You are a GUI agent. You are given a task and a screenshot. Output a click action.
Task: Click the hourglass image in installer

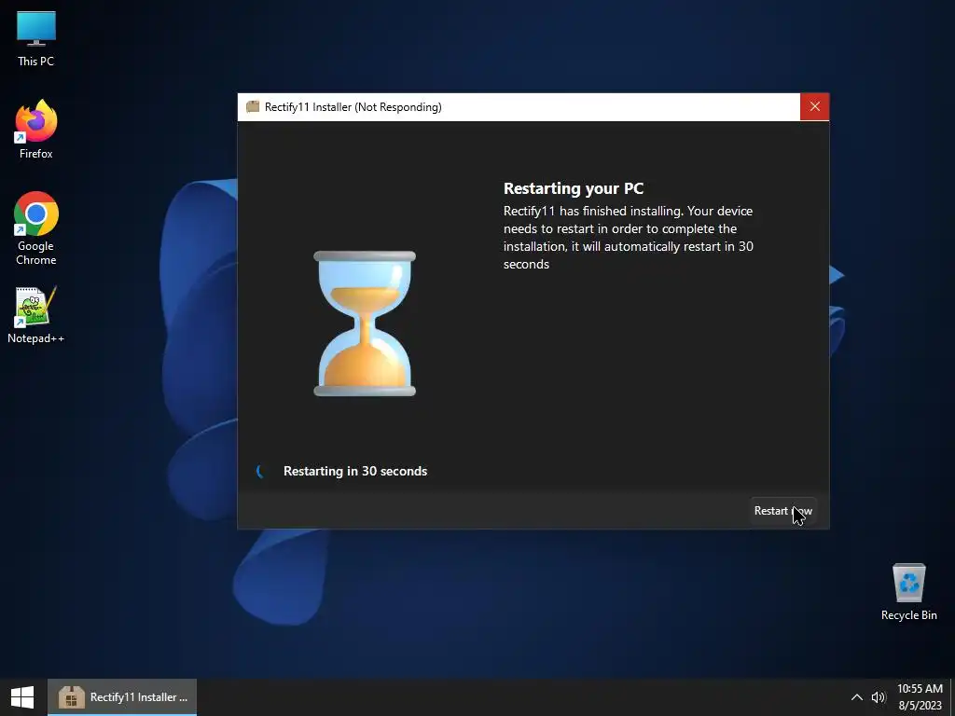coord(365,324)
